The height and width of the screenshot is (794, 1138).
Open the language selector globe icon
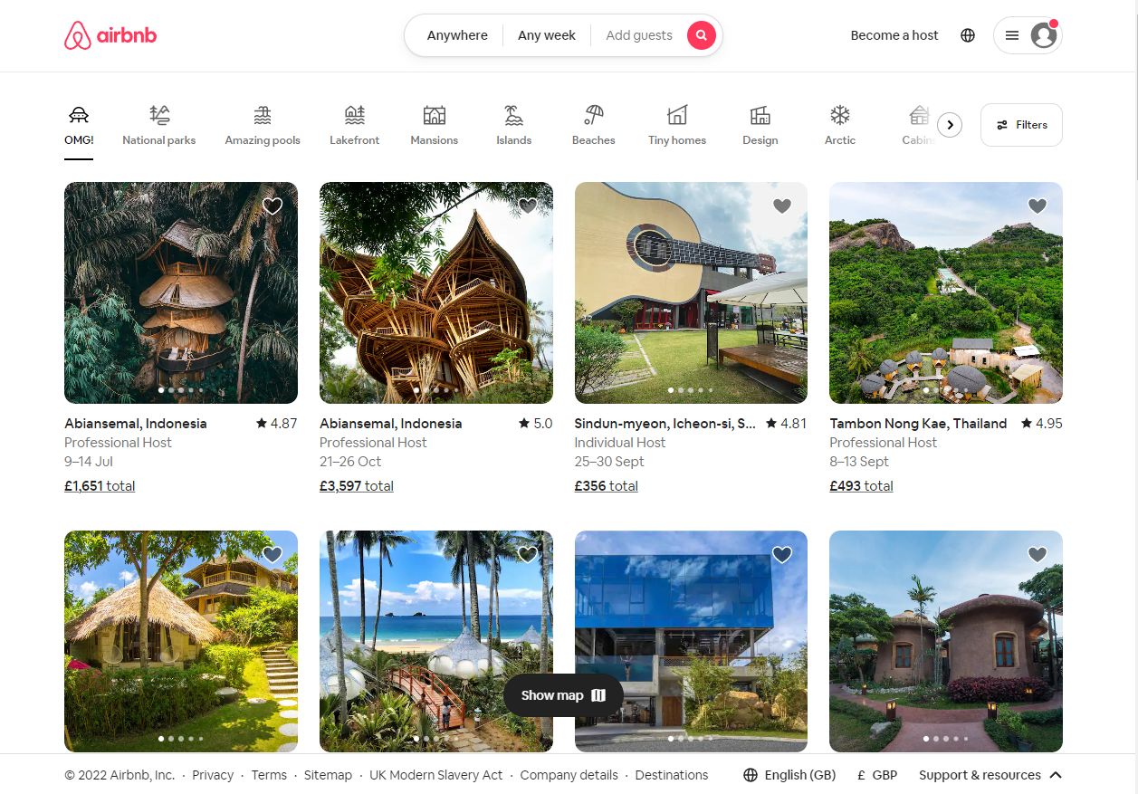coord(968,35)
